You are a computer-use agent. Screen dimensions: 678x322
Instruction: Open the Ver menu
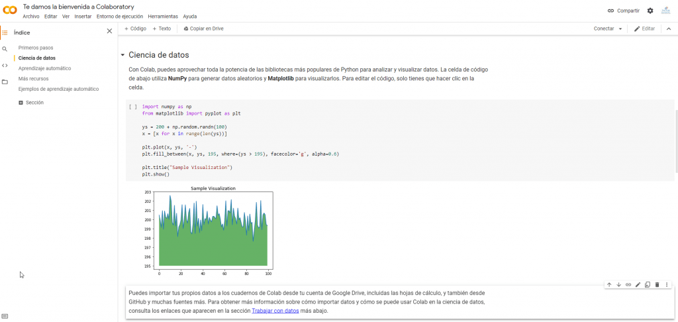(66, 17)
